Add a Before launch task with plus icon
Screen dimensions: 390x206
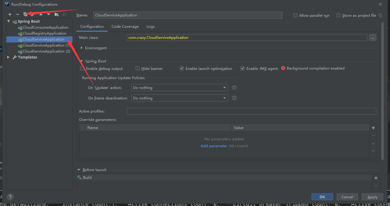(x=376, y=178)
